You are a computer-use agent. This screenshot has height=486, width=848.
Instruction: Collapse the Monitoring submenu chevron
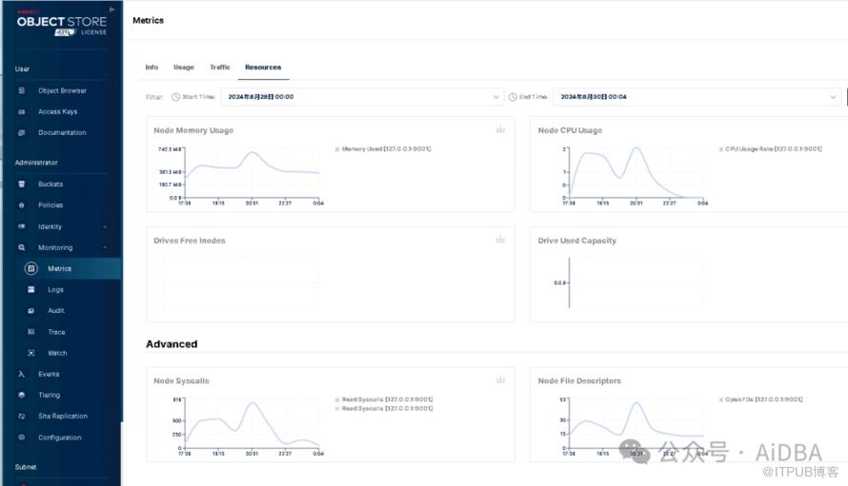pyautogui.click(x=105, y=247)
